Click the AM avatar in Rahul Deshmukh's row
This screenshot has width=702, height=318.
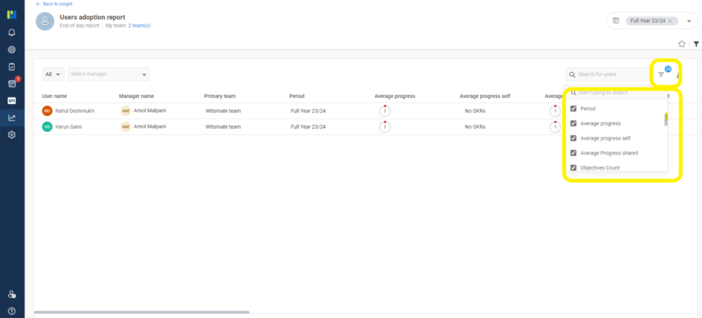[126, 111]
